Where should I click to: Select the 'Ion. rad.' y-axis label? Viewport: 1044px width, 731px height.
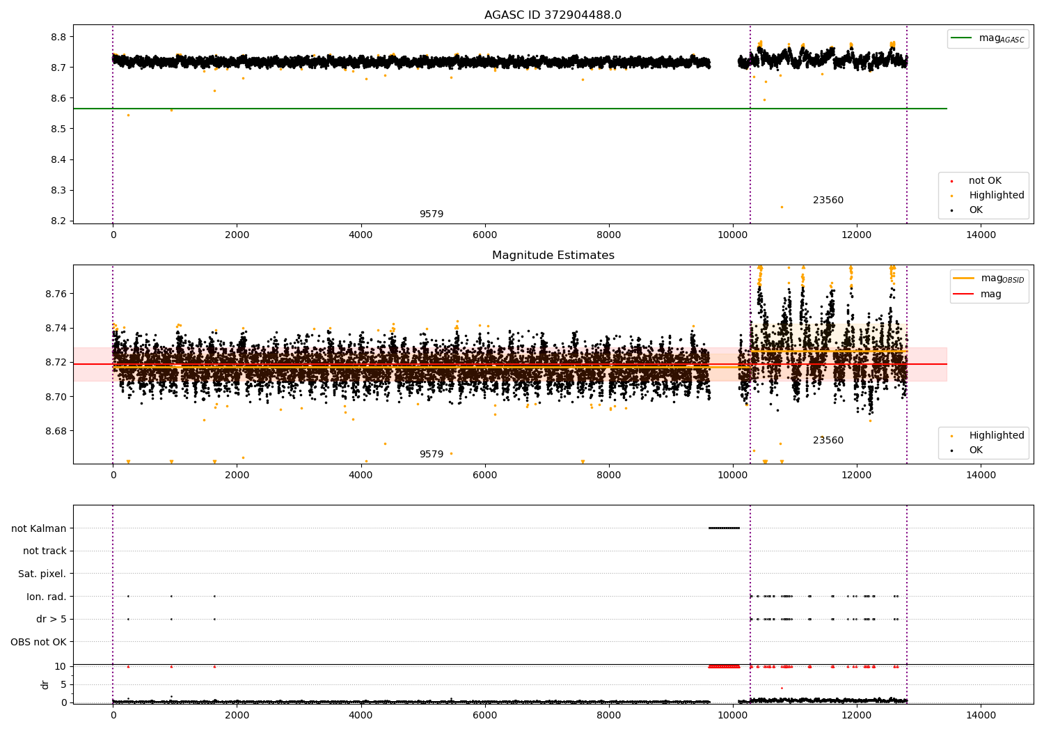[x=46, y=597]
